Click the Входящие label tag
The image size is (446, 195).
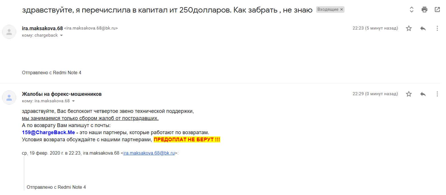(328, 10)
